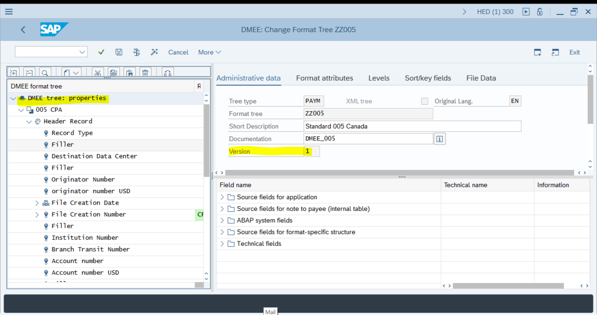Collapse all tree nodes icon

[x=29, y=73]
